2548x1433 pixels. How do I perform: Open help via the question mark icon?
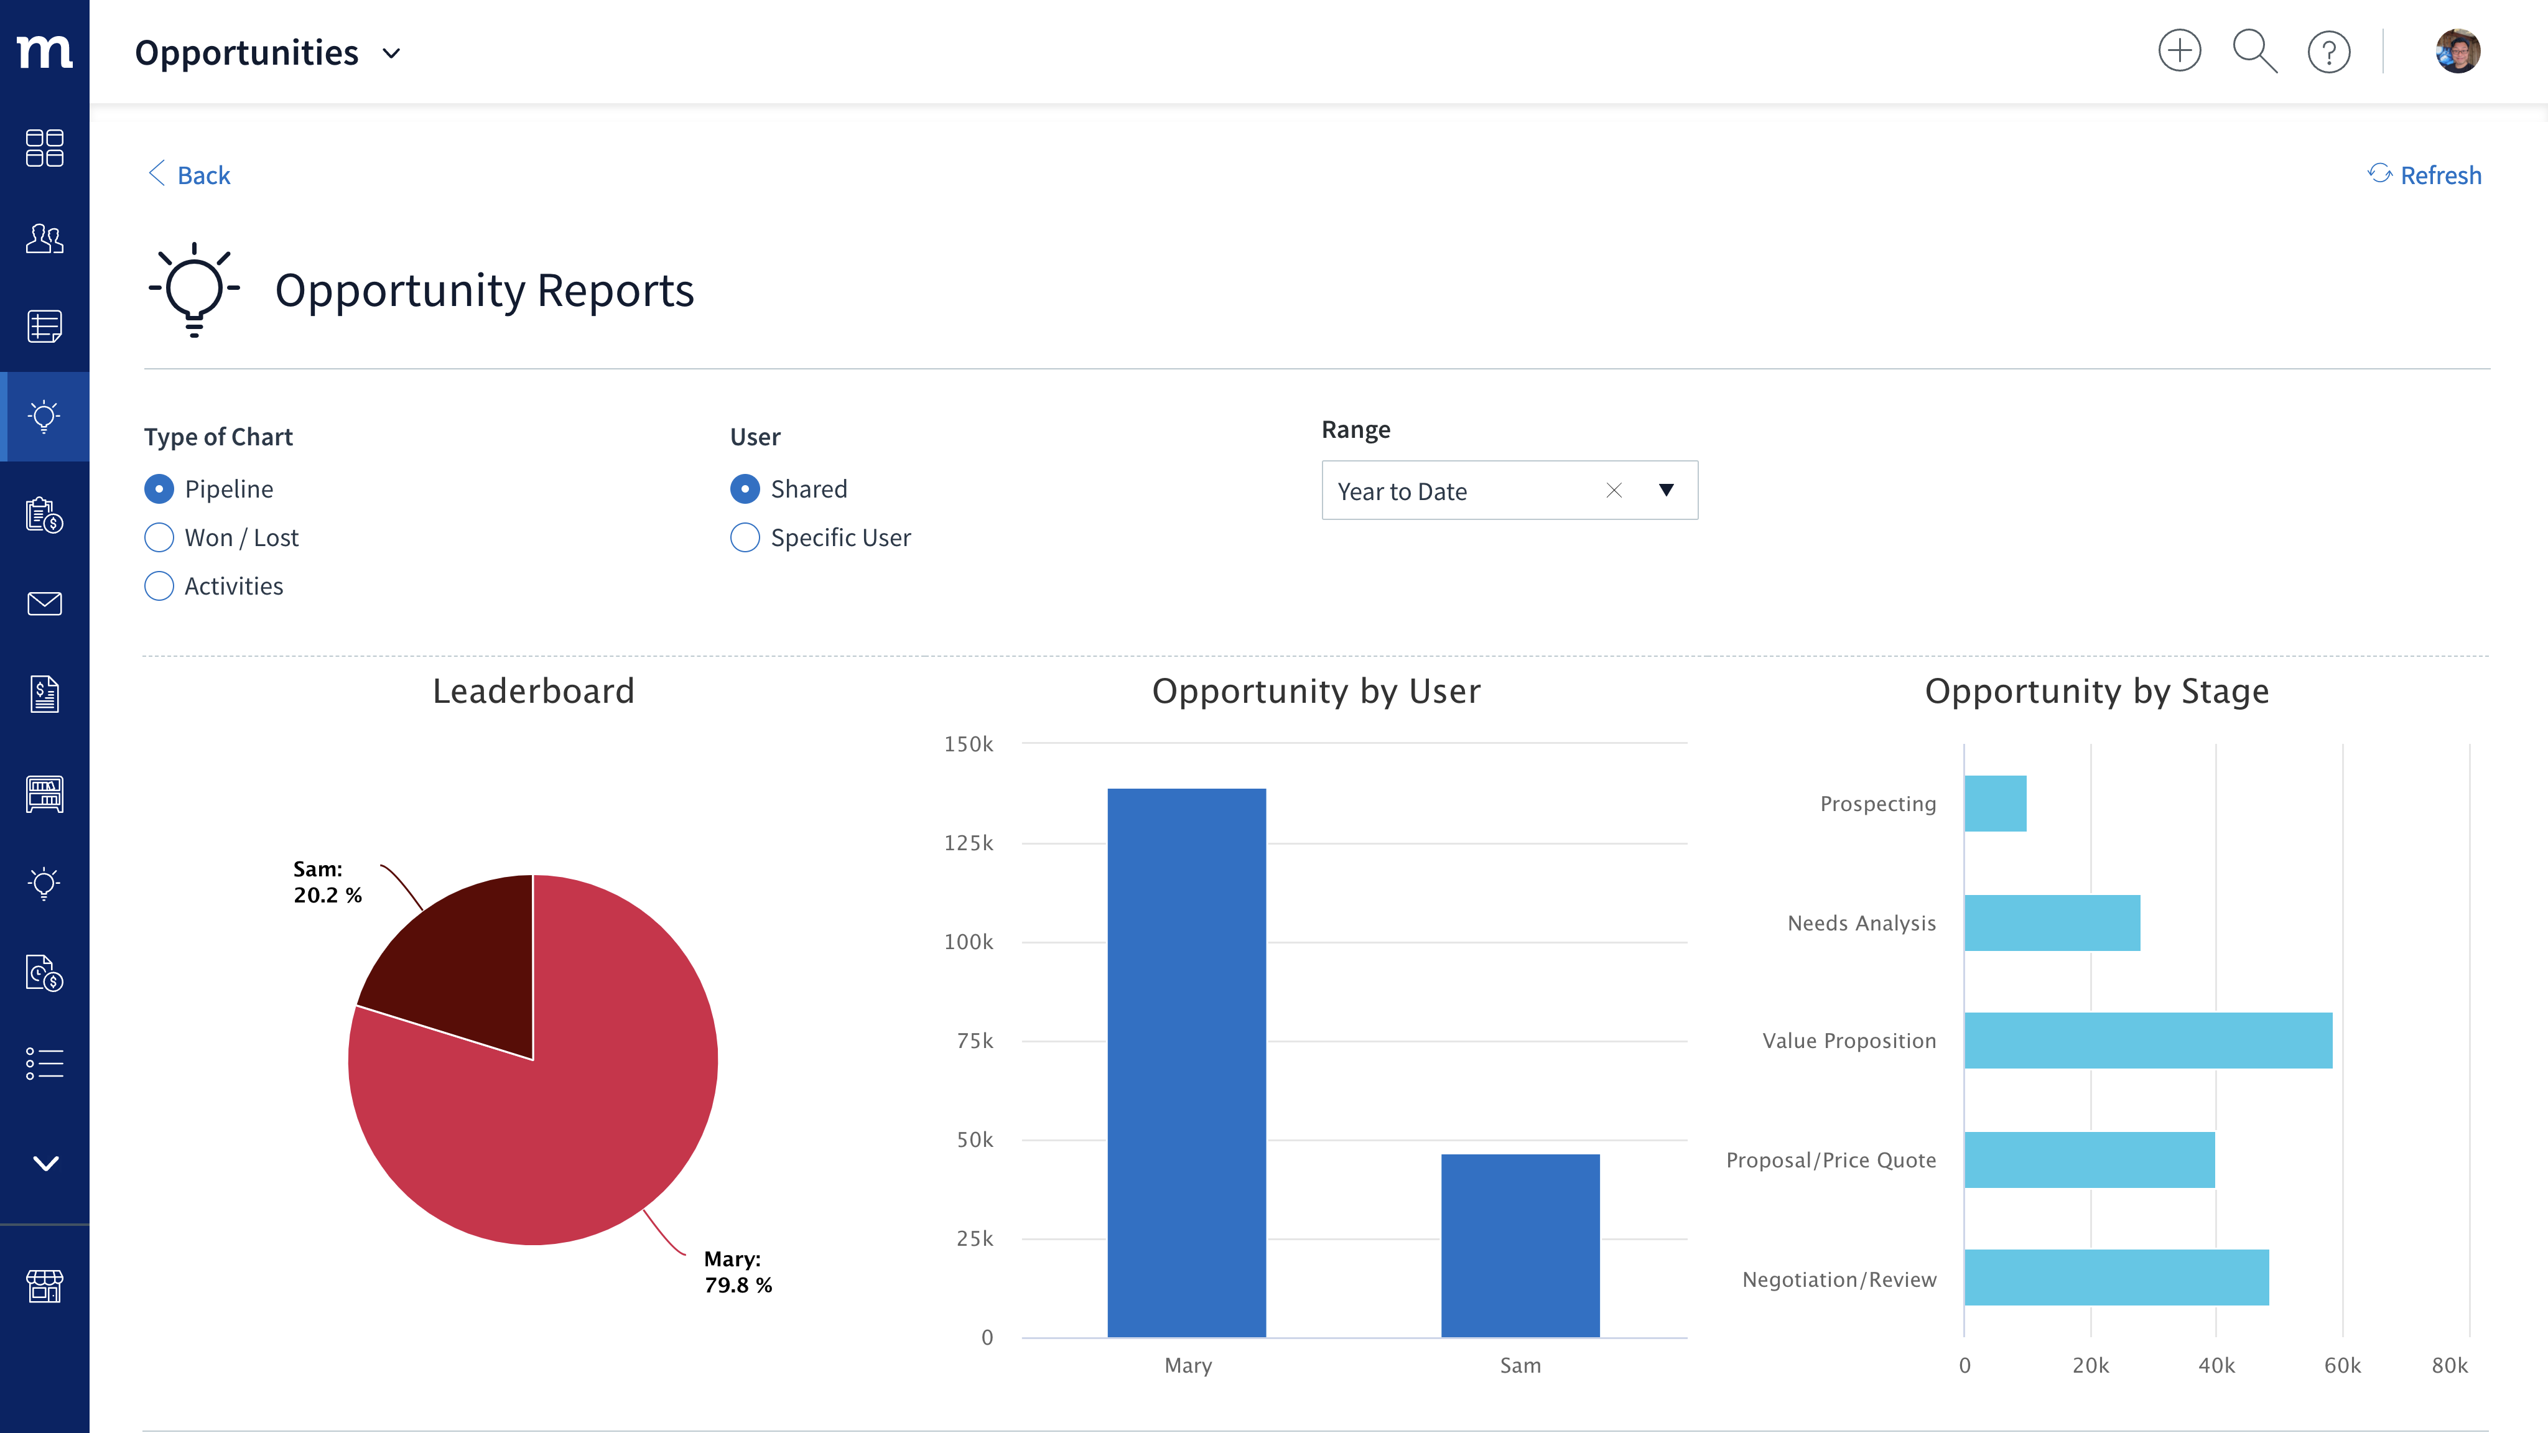click(2328, 52)
